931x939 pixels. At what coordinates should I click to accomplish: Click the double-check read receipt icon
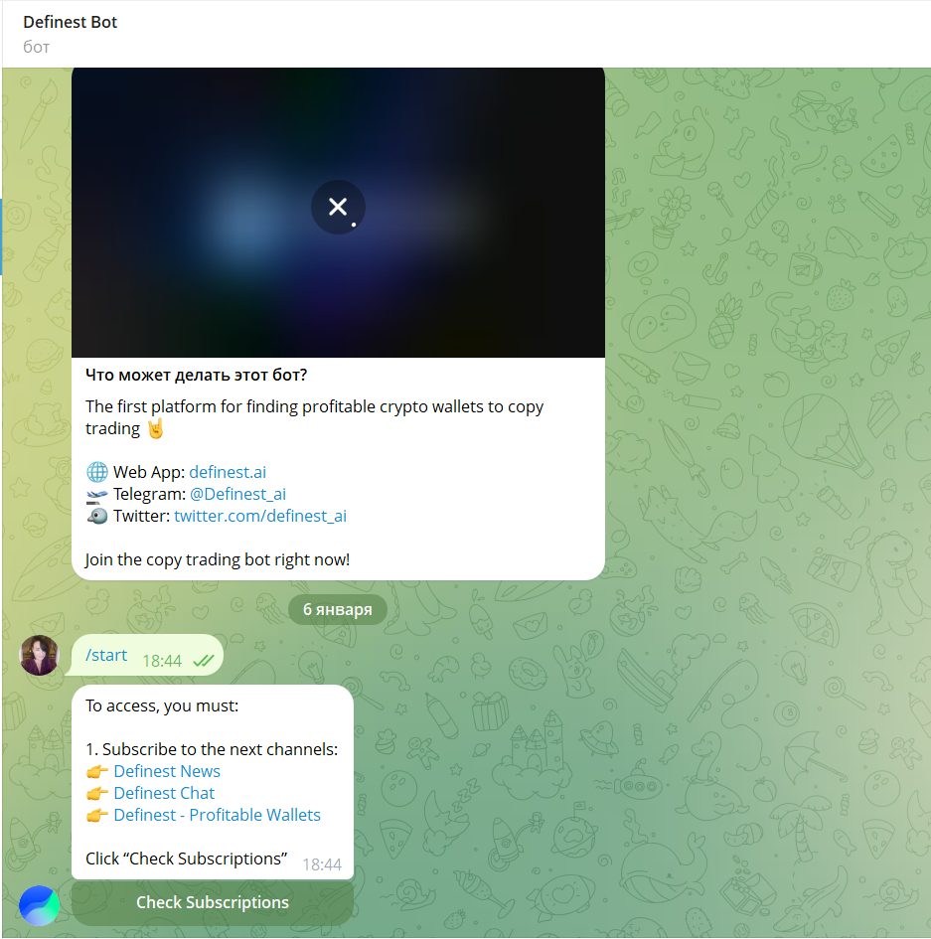[x=204, y=661]
